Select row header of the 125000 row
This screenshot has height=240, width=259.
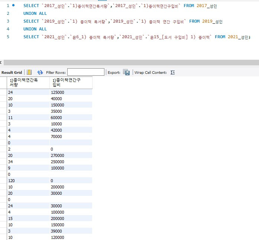[3, 92]
